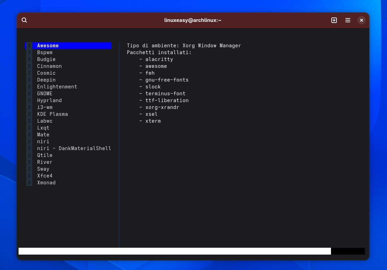Highlight the Qtile option
This screenshot has width=387, height=270.
click(x=45, y=155)
